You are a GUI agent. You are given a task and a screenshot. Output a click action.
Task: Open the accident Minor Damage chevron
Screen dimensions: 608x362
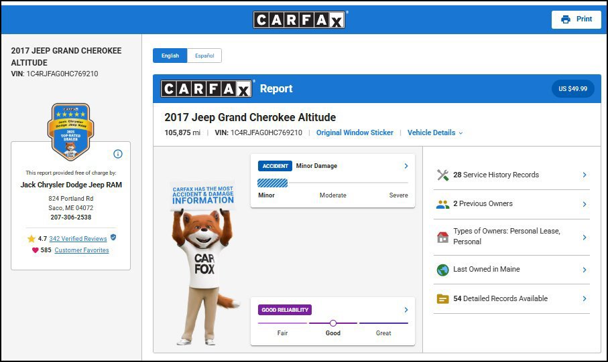coord(406,166)
